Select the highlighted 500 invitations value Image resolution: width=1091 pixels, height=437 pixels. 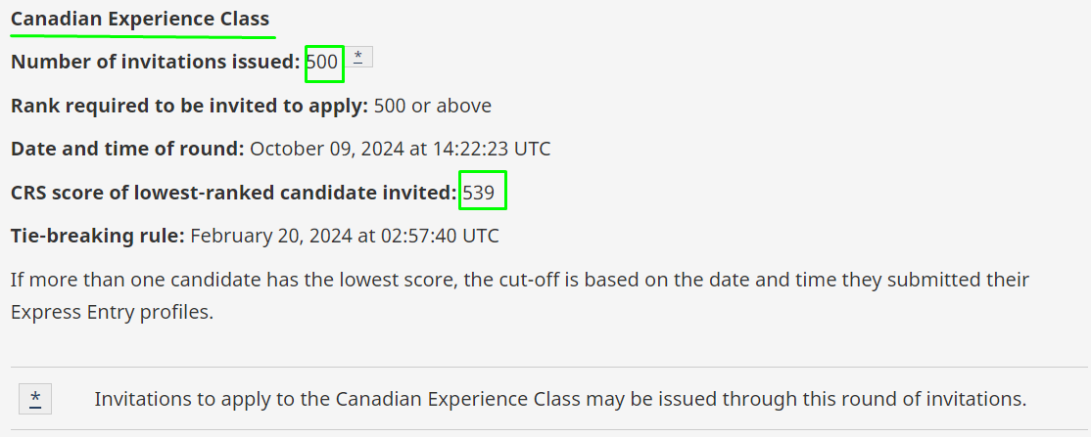pyautogui.click(x=322, y=62)
